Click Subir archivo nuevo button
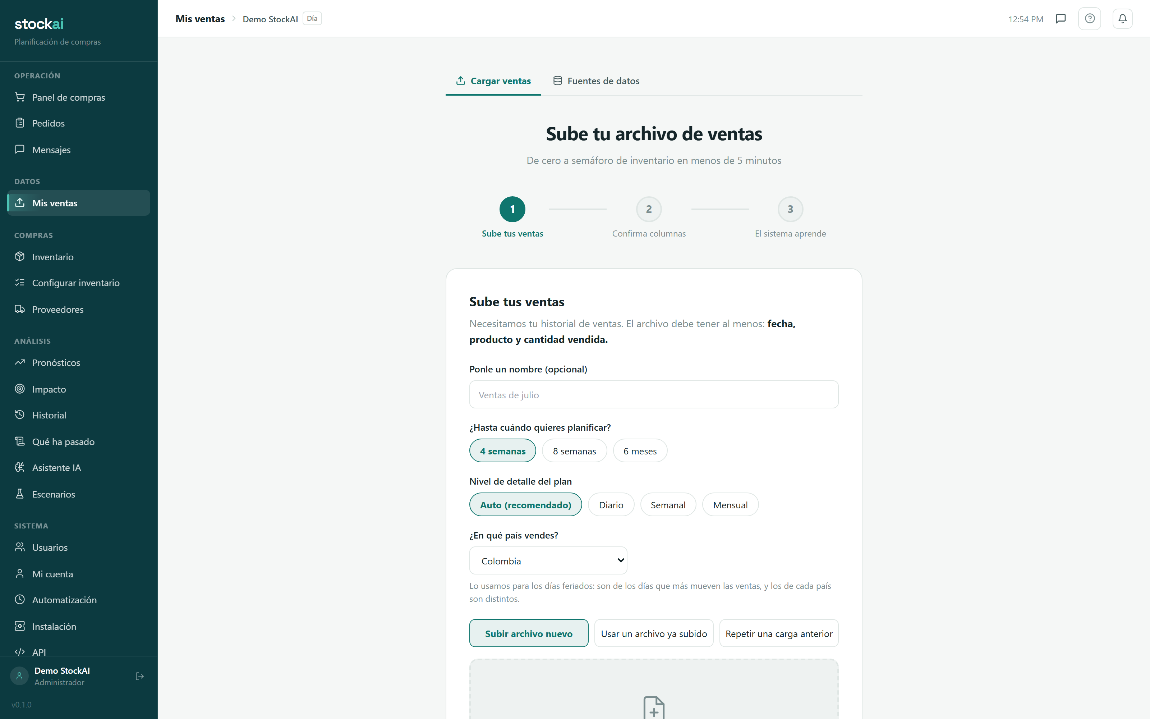The image size is (1150, 719). click(529, 633)
